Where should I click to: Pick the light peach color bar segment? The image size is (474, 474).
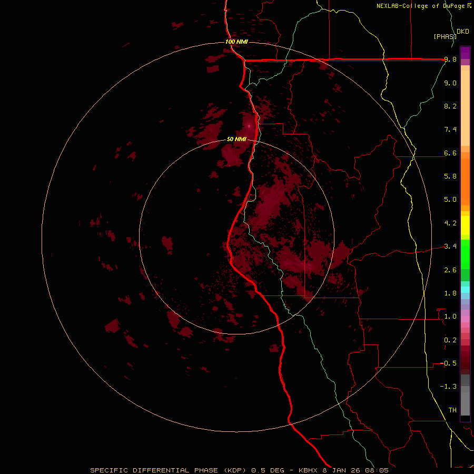[x=465, y=108]
